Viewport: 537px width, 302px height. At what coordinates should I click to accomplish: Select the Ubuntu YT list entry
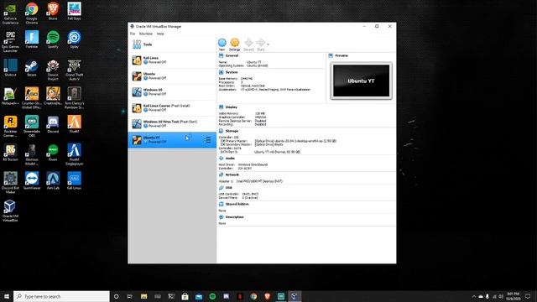[172, 140]
